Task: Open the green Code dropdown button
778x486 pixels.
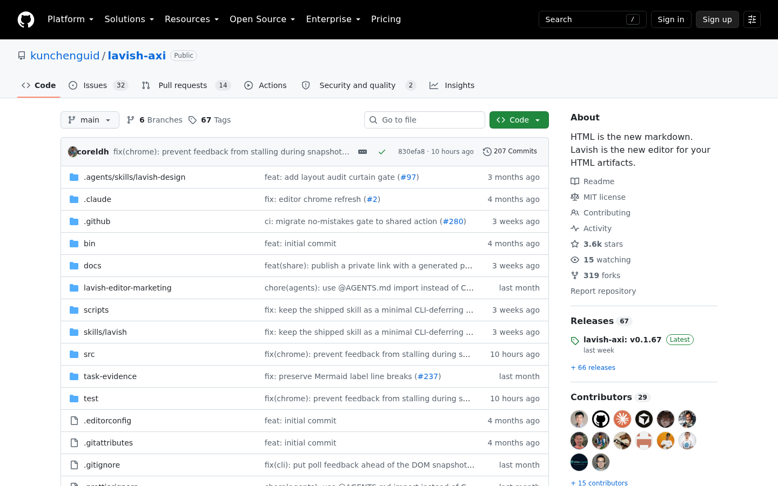Action: pyautogui.click(x=519, y=120)
